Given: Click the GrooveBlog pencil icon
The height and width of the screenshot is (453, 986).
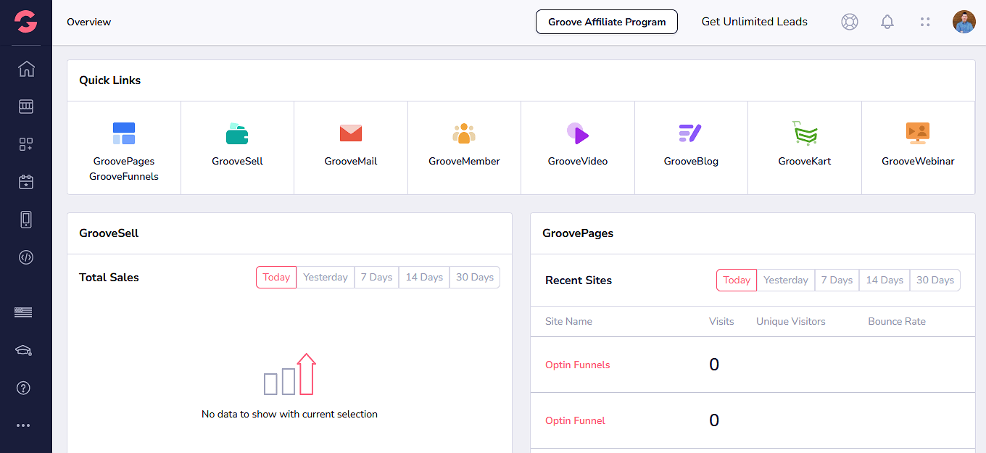Looking at the screenshot, I should click(x=691, y=133).
